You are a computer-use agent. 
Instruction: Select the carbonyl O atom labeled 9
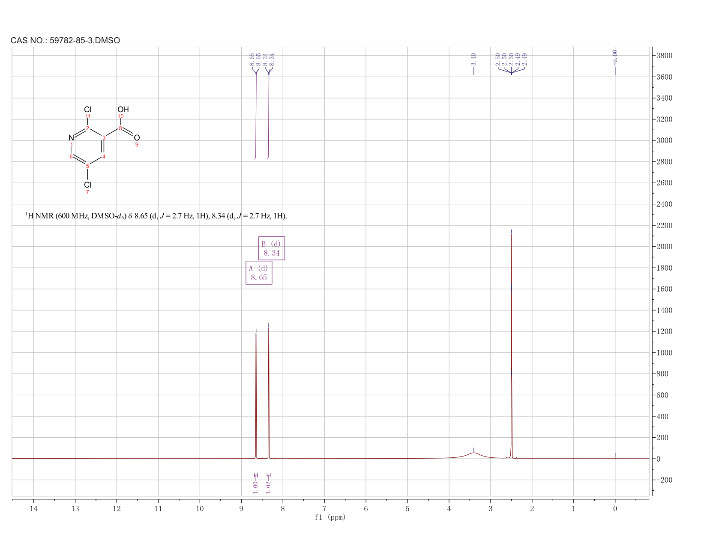pyautogui.click(x=137, y=138)
